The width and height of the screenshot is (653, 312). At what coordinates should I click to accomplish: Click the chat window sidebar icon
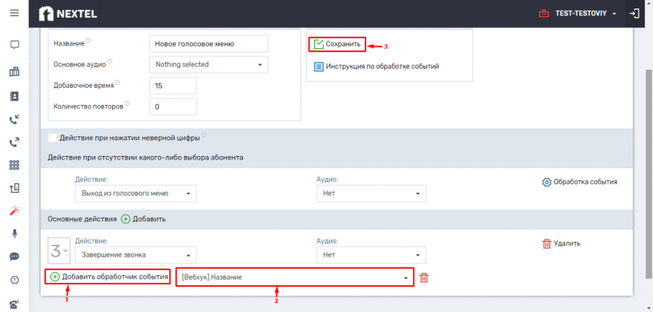point(15,45)
